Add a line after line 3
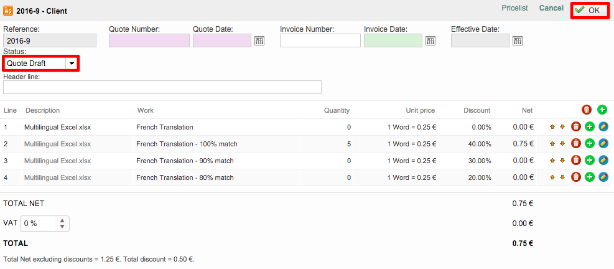This screenshot has width=614, height=269. pos(590,161)
